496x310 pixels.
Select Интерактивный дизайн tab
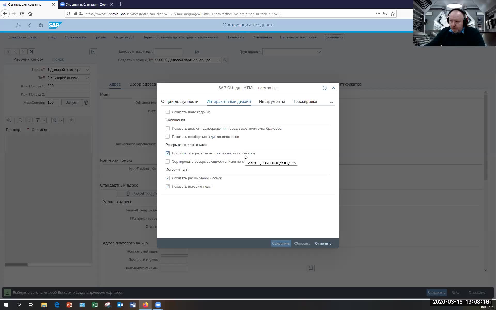229,102
